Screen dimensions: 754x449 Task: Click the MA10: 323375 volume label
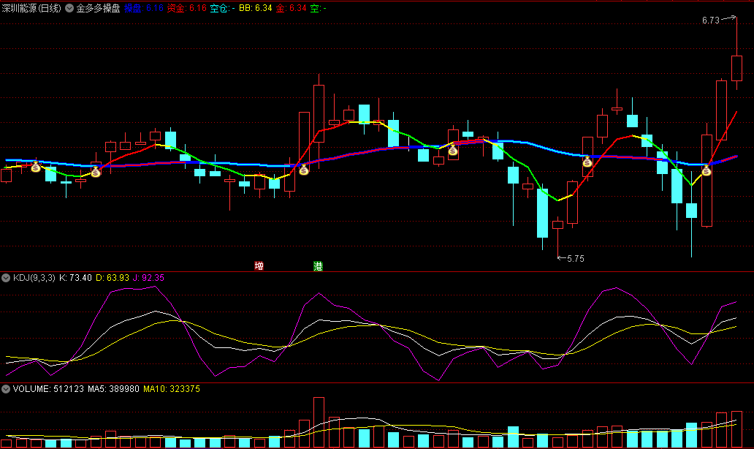[x=171, y=389]
